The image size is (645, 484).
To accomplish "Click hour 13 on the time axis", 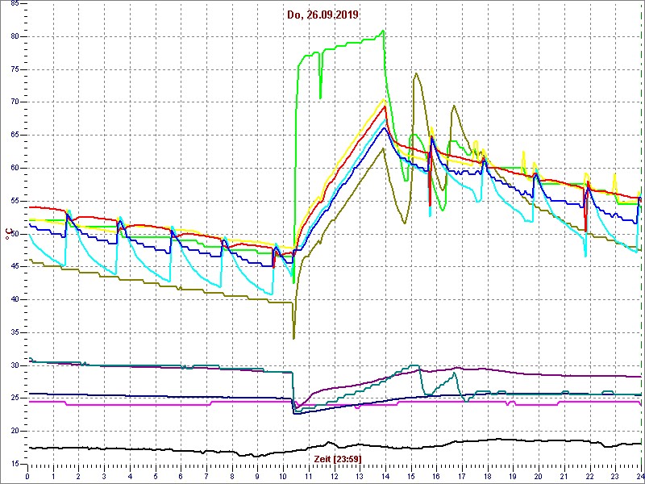I will (x=360, y=476).
